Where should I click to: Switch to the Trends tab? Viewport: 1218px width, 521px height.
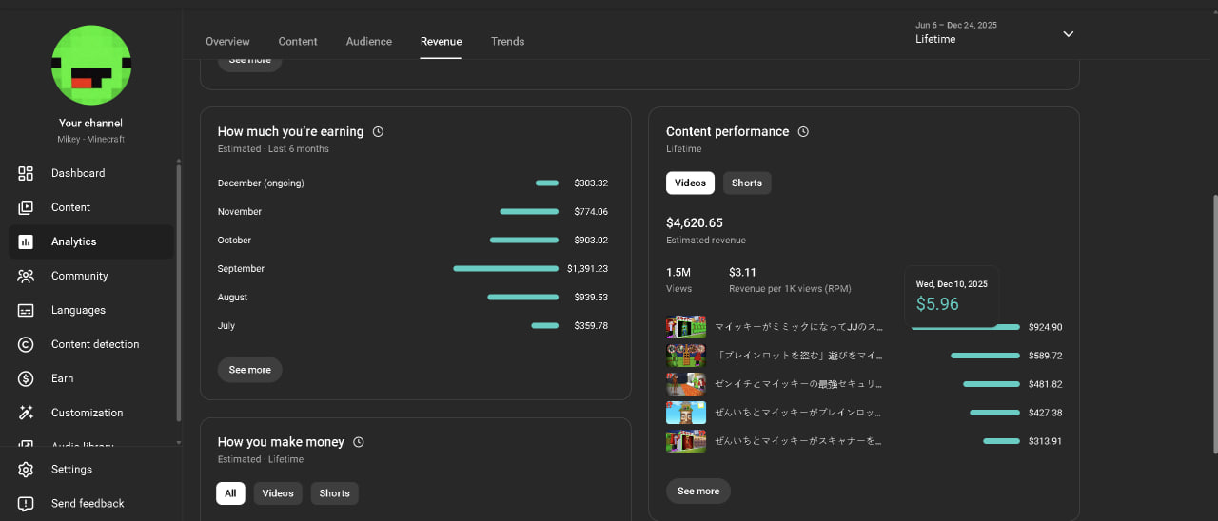coord(507,42)
